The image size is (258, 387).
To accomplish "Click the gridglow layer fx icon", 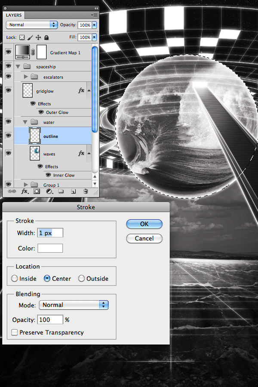I will point(81,91).
